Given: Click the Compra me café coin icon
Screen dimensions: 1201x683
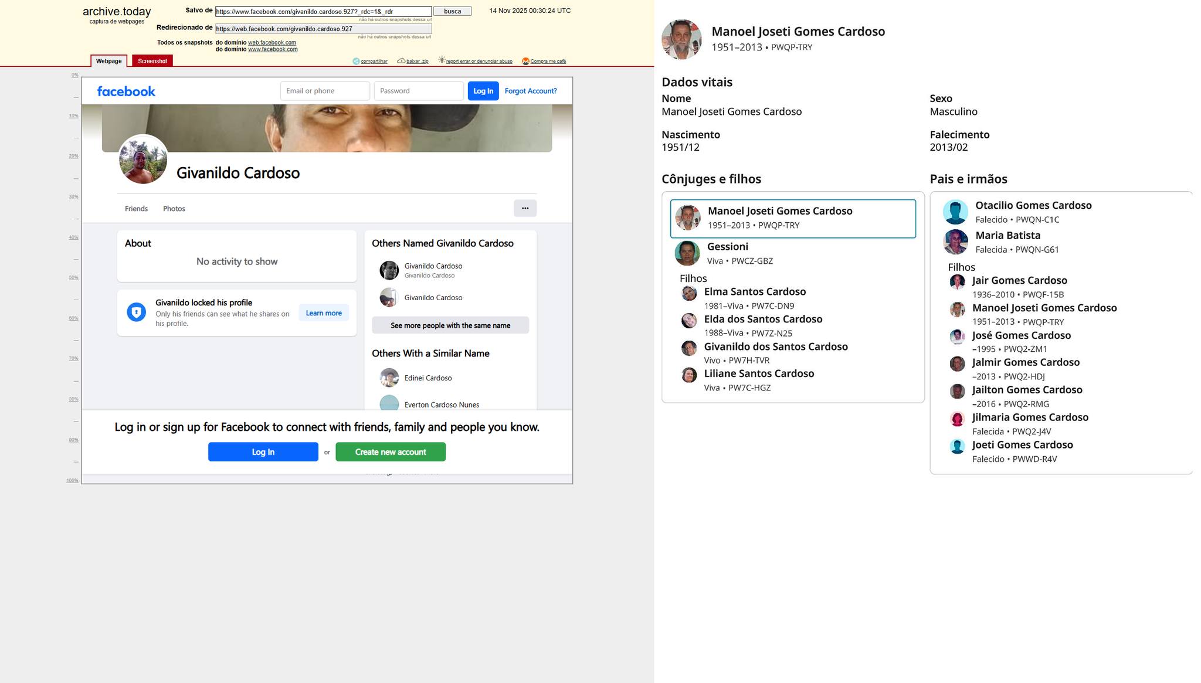Looking at the screenshot, I should click(525, 61).
